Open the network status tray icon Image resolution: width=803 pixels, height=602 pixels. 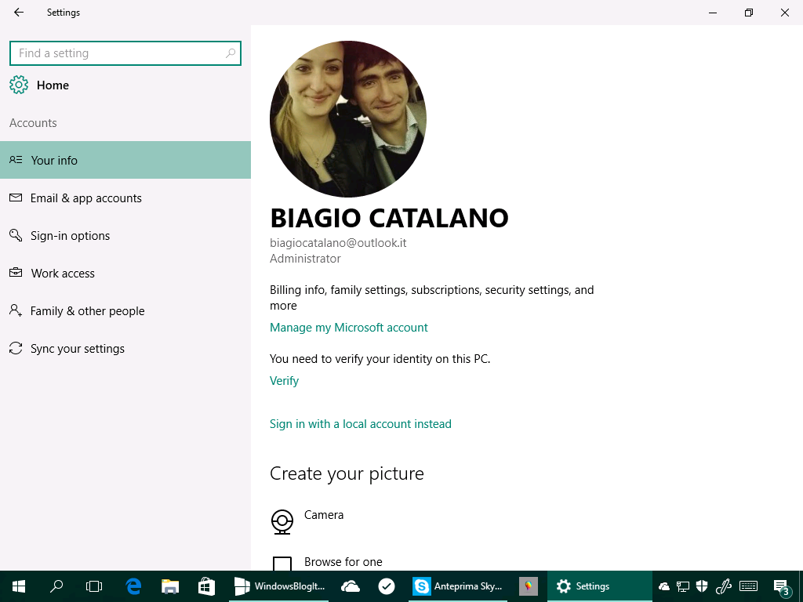point(683,586)
